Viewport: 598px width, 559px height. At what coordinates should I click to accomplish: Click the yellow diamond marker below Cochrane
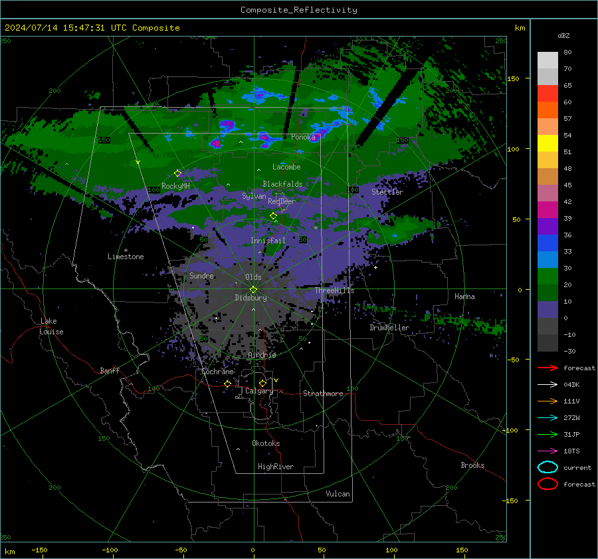pos(227,384)
